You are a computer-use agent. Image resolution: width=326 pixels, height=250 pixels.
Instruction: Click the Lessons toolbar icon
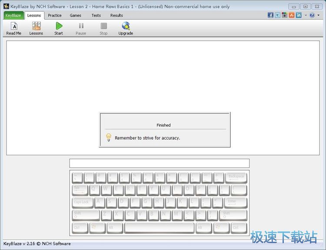36,28
